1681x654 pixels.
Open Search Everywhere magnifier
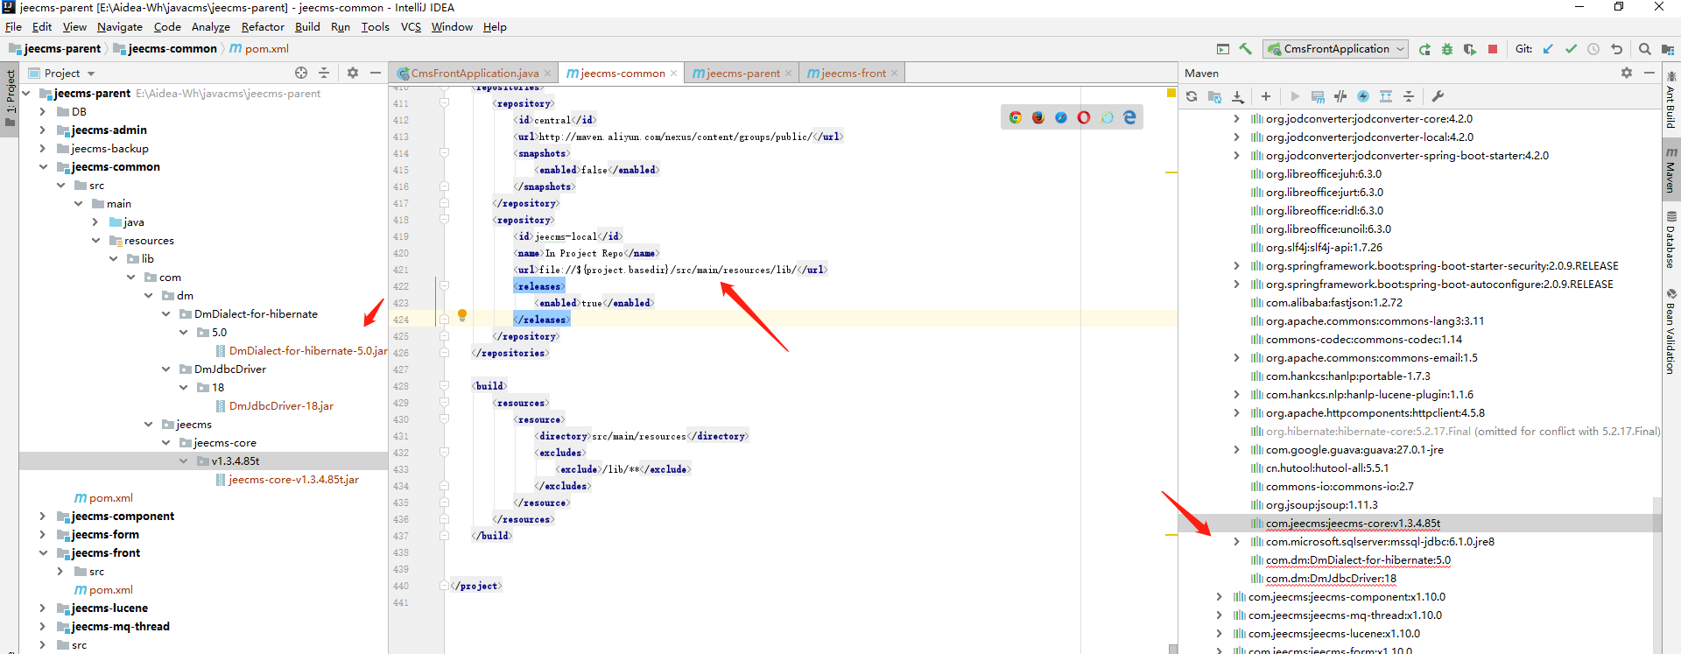[x=1645, y=49]
